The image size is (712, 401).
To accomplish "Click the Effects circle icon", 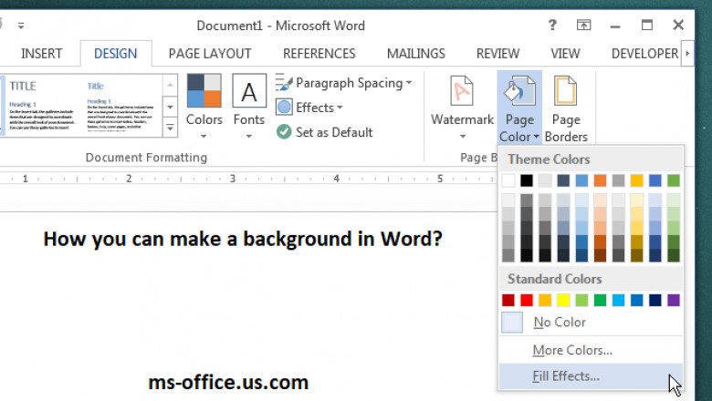I will [x=284, y=108].
